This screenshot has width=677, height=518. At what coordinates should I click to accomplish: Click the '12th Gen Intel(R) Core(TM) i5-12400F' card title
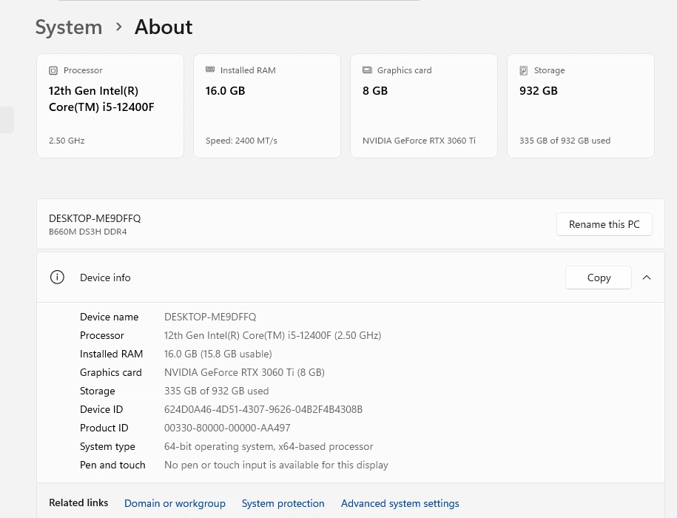point(101,99)
